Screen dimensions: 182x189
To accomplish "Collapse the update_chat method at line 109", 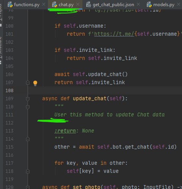I will (x=28, y=99).
